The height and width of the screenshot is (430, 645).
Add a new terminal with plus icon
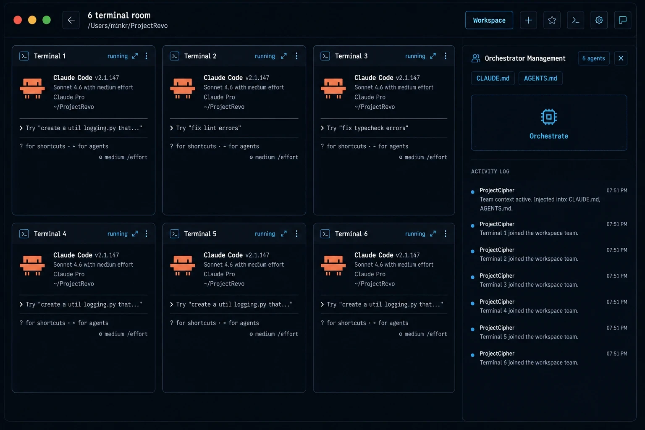click(x=528, y=20)
